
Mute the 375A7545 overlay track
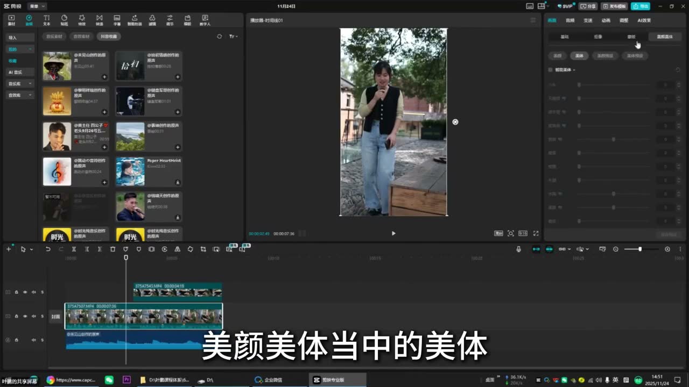click(33, 292)
